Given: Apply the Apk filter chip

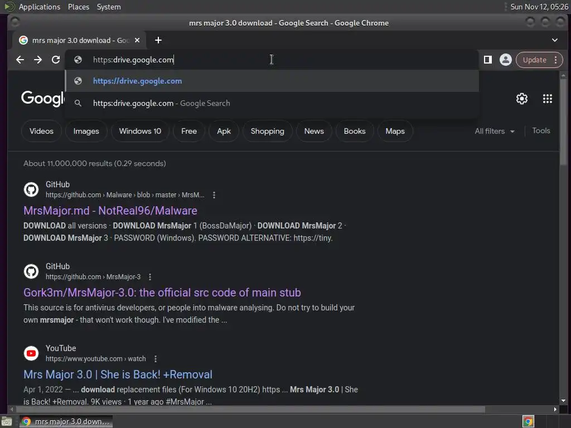Looking at the screenshot, I should (x=224, y=131).
